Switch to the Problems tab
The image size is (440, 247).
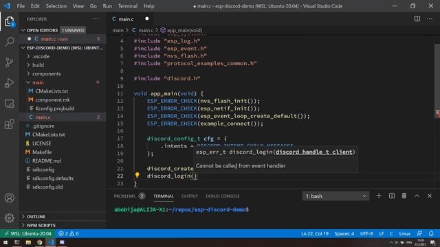[129, 196]
